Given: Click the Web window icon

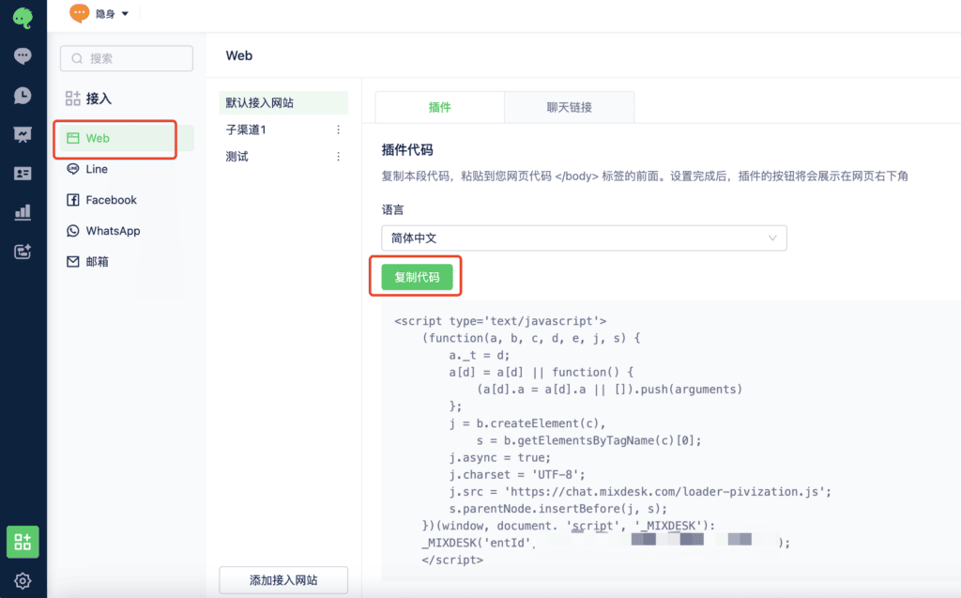Looking at the screenshot, I should coord(73,138).
